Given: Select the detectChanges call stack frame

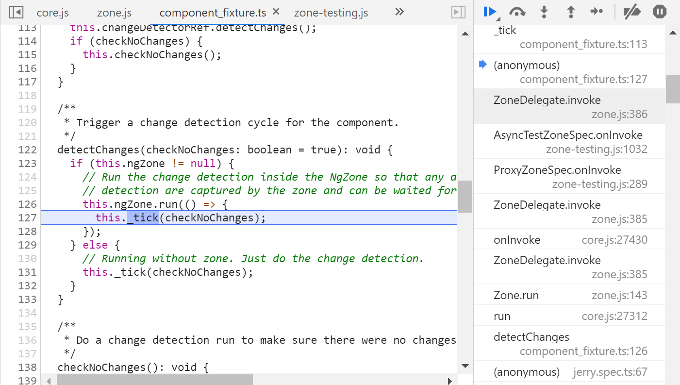Looking at the screenshot, I should 569,343.
